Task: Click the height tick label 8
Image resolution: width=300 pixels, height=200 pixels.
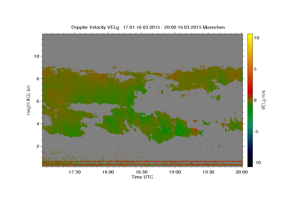Action: 37,78
